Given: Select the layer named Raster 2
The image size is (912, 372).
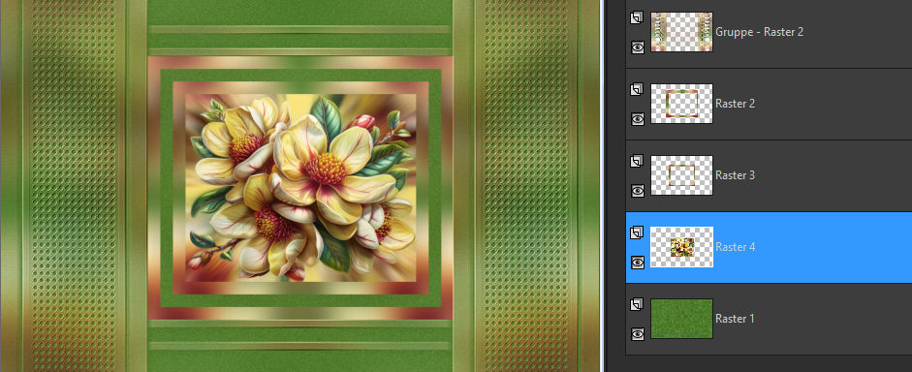Looking at the screenshot, I should point(736,104).
